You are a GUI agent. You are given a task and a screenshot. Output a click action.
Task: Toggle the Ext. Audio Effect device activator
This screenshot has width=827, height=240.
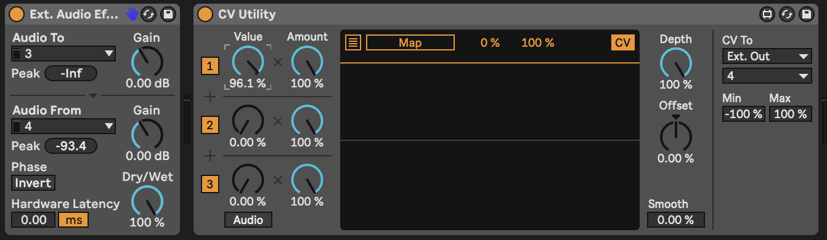click(17, 14)
